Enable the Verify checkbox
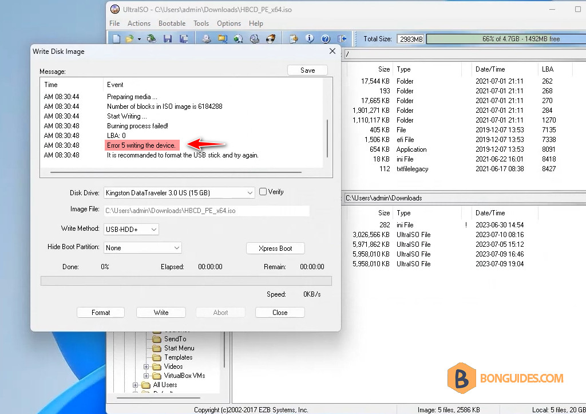586x414 pixels. (x=263, y=191)
